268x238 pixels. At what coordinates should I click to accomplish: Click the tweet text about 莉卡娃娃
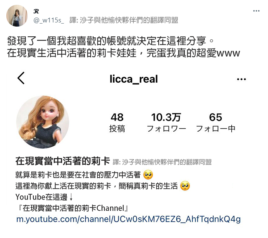pos(124,47)
